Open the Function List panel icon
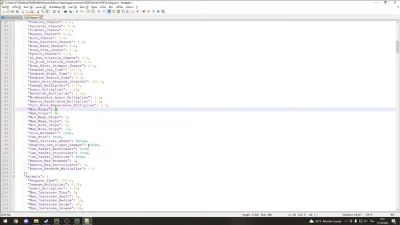Viewport: 400px width, 225px height. point(127,11)
